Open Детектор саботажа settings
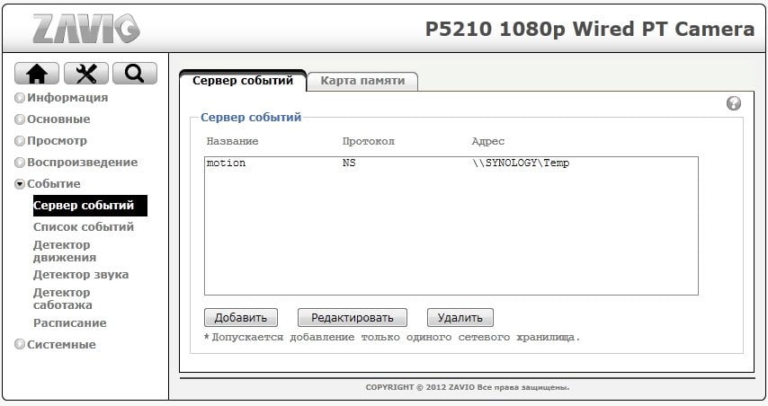The width and height of the screenshot is (768, 406). pyautogui.click(x=63, y=298)
